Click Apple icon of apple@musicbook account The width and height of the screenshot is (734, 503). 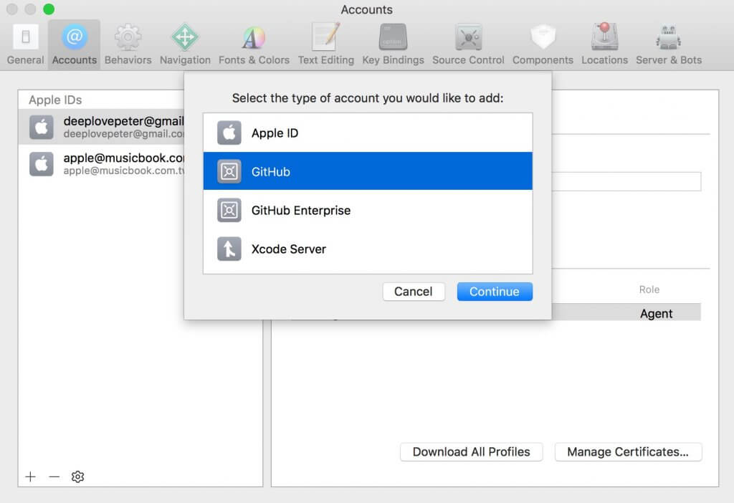[41, 164]
